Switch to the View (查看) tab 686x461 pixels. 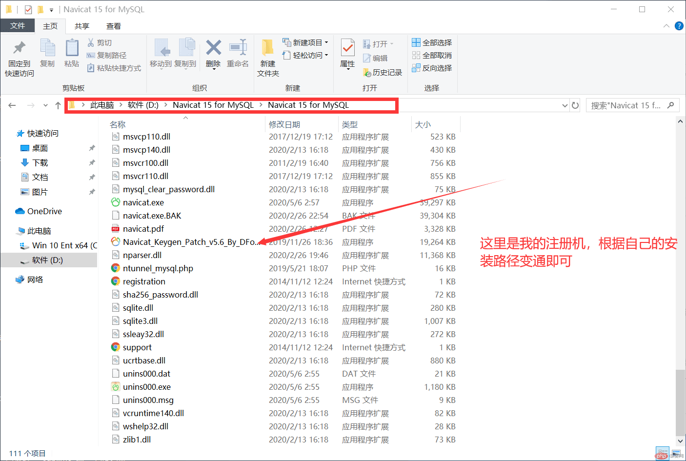(x=114, y=26)
